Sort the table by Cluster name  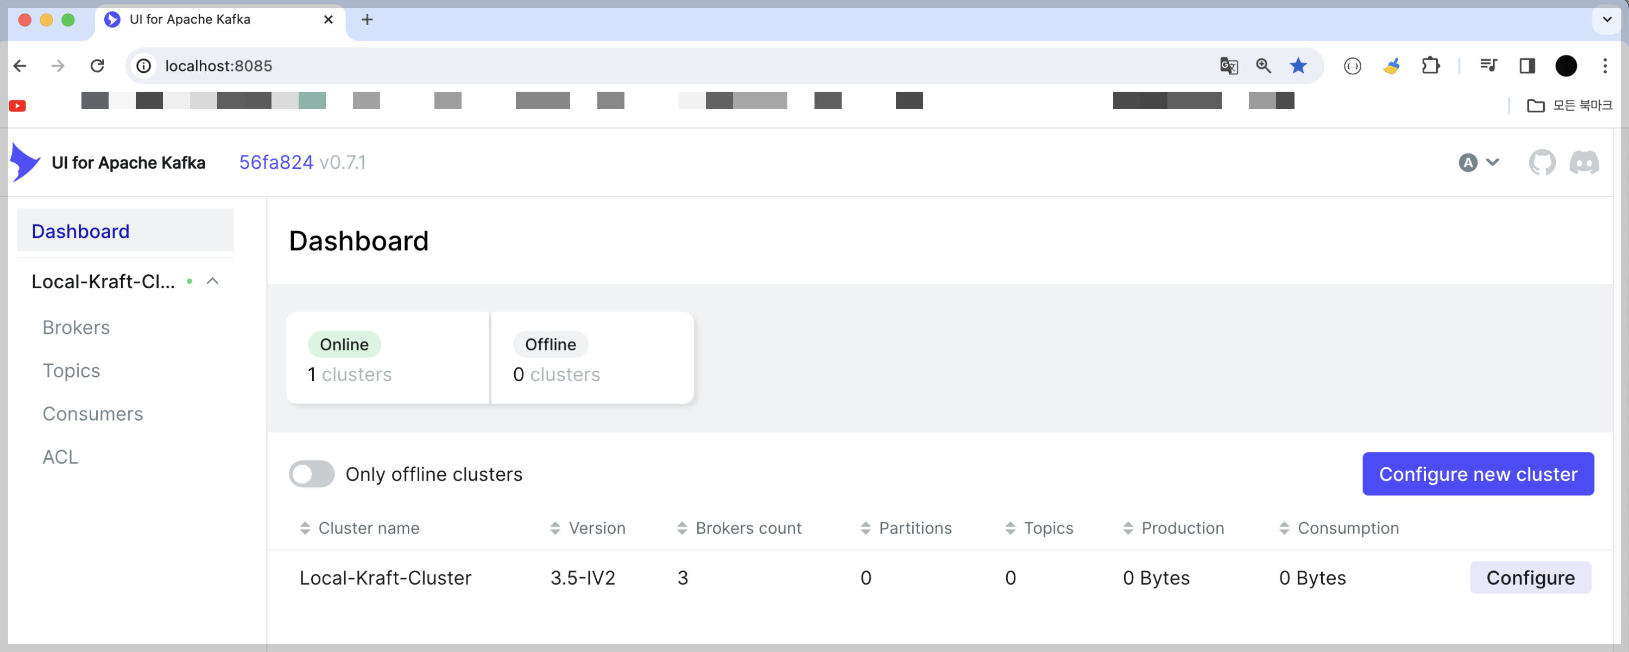click(368, 528)
